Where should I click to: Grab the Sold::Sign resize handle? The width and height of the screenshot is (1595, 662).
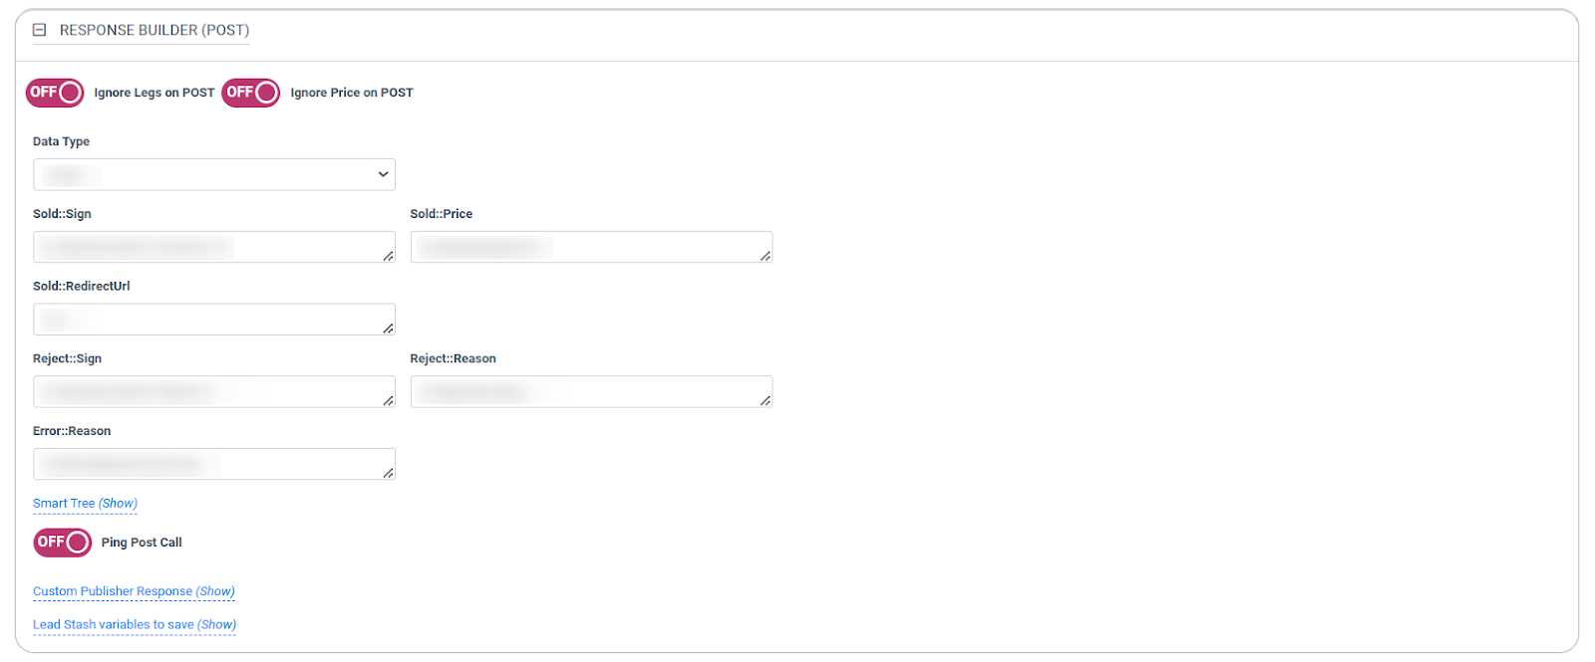[x=388, y=256]
